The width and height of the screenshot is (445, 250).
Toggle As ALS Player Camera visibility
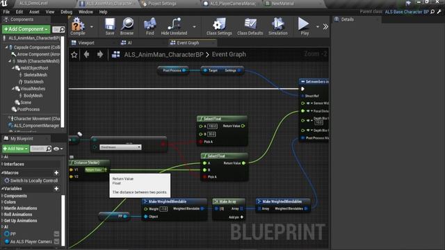[56, 242]
